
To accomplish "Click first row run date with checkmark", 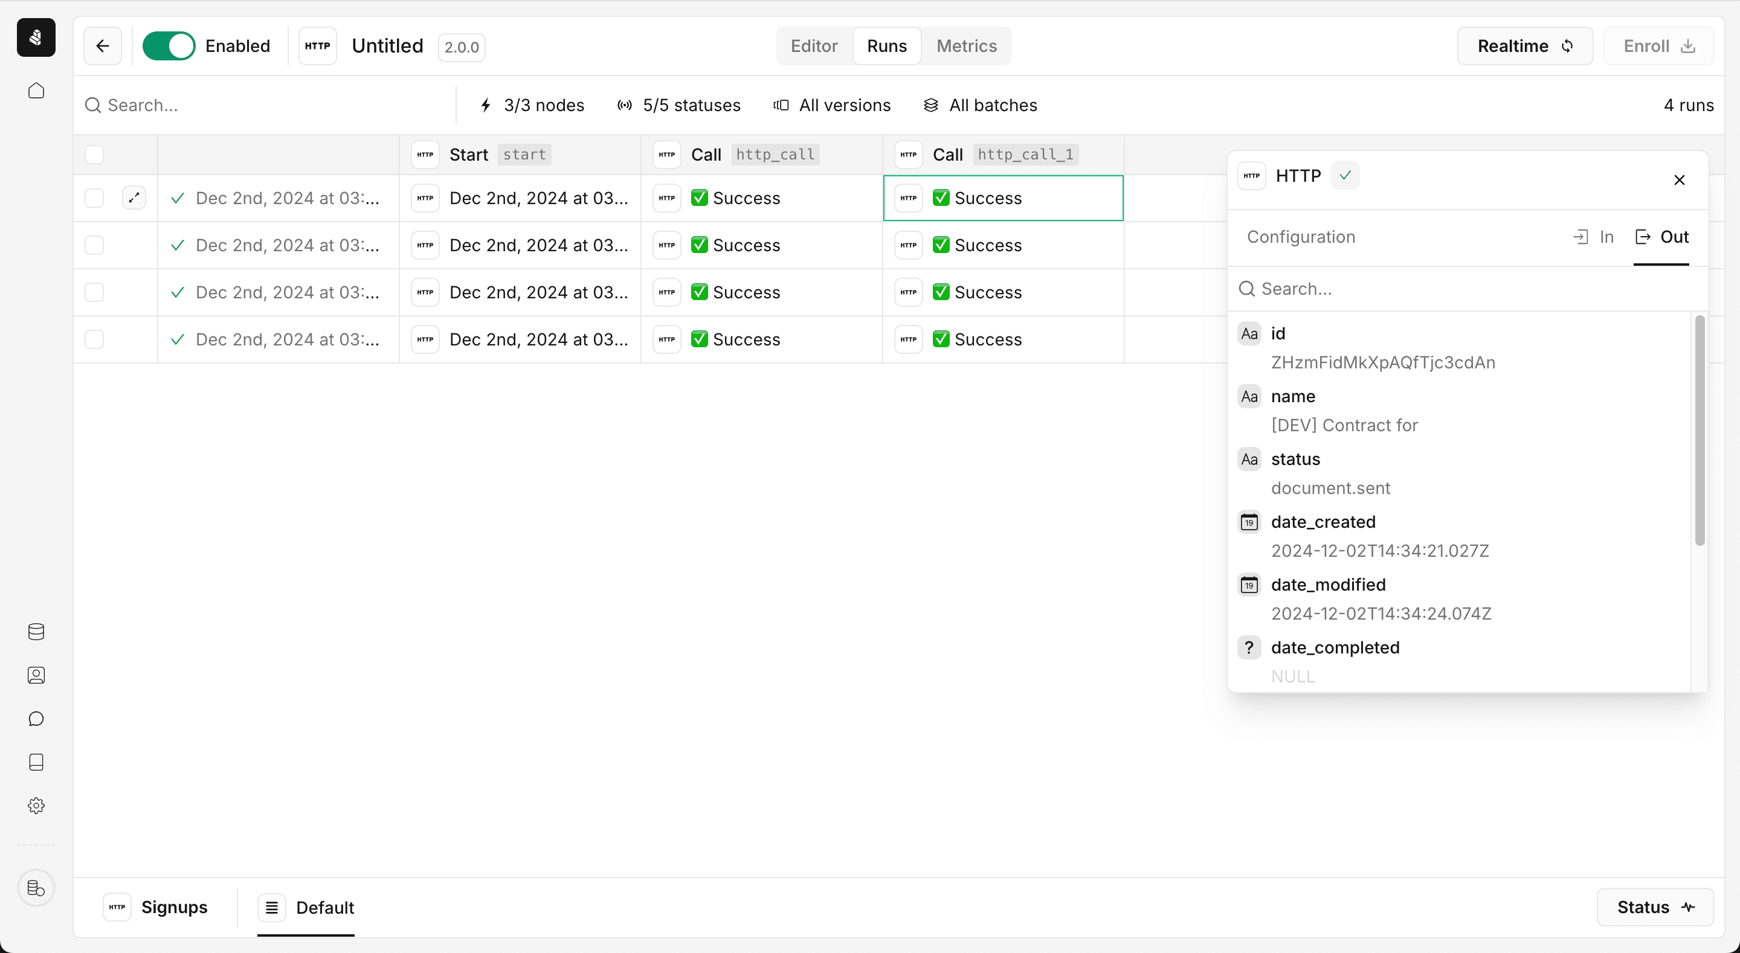I will pos(279,198).
